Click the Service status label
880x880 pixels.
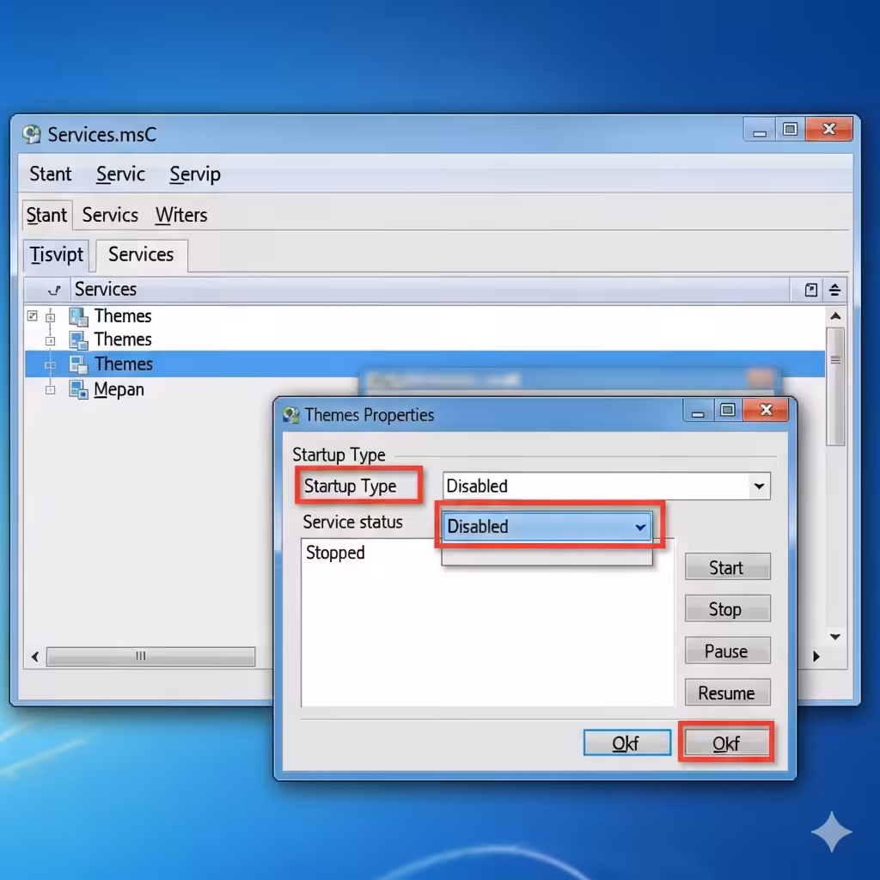pyautogui.click(x=352, y=522)
